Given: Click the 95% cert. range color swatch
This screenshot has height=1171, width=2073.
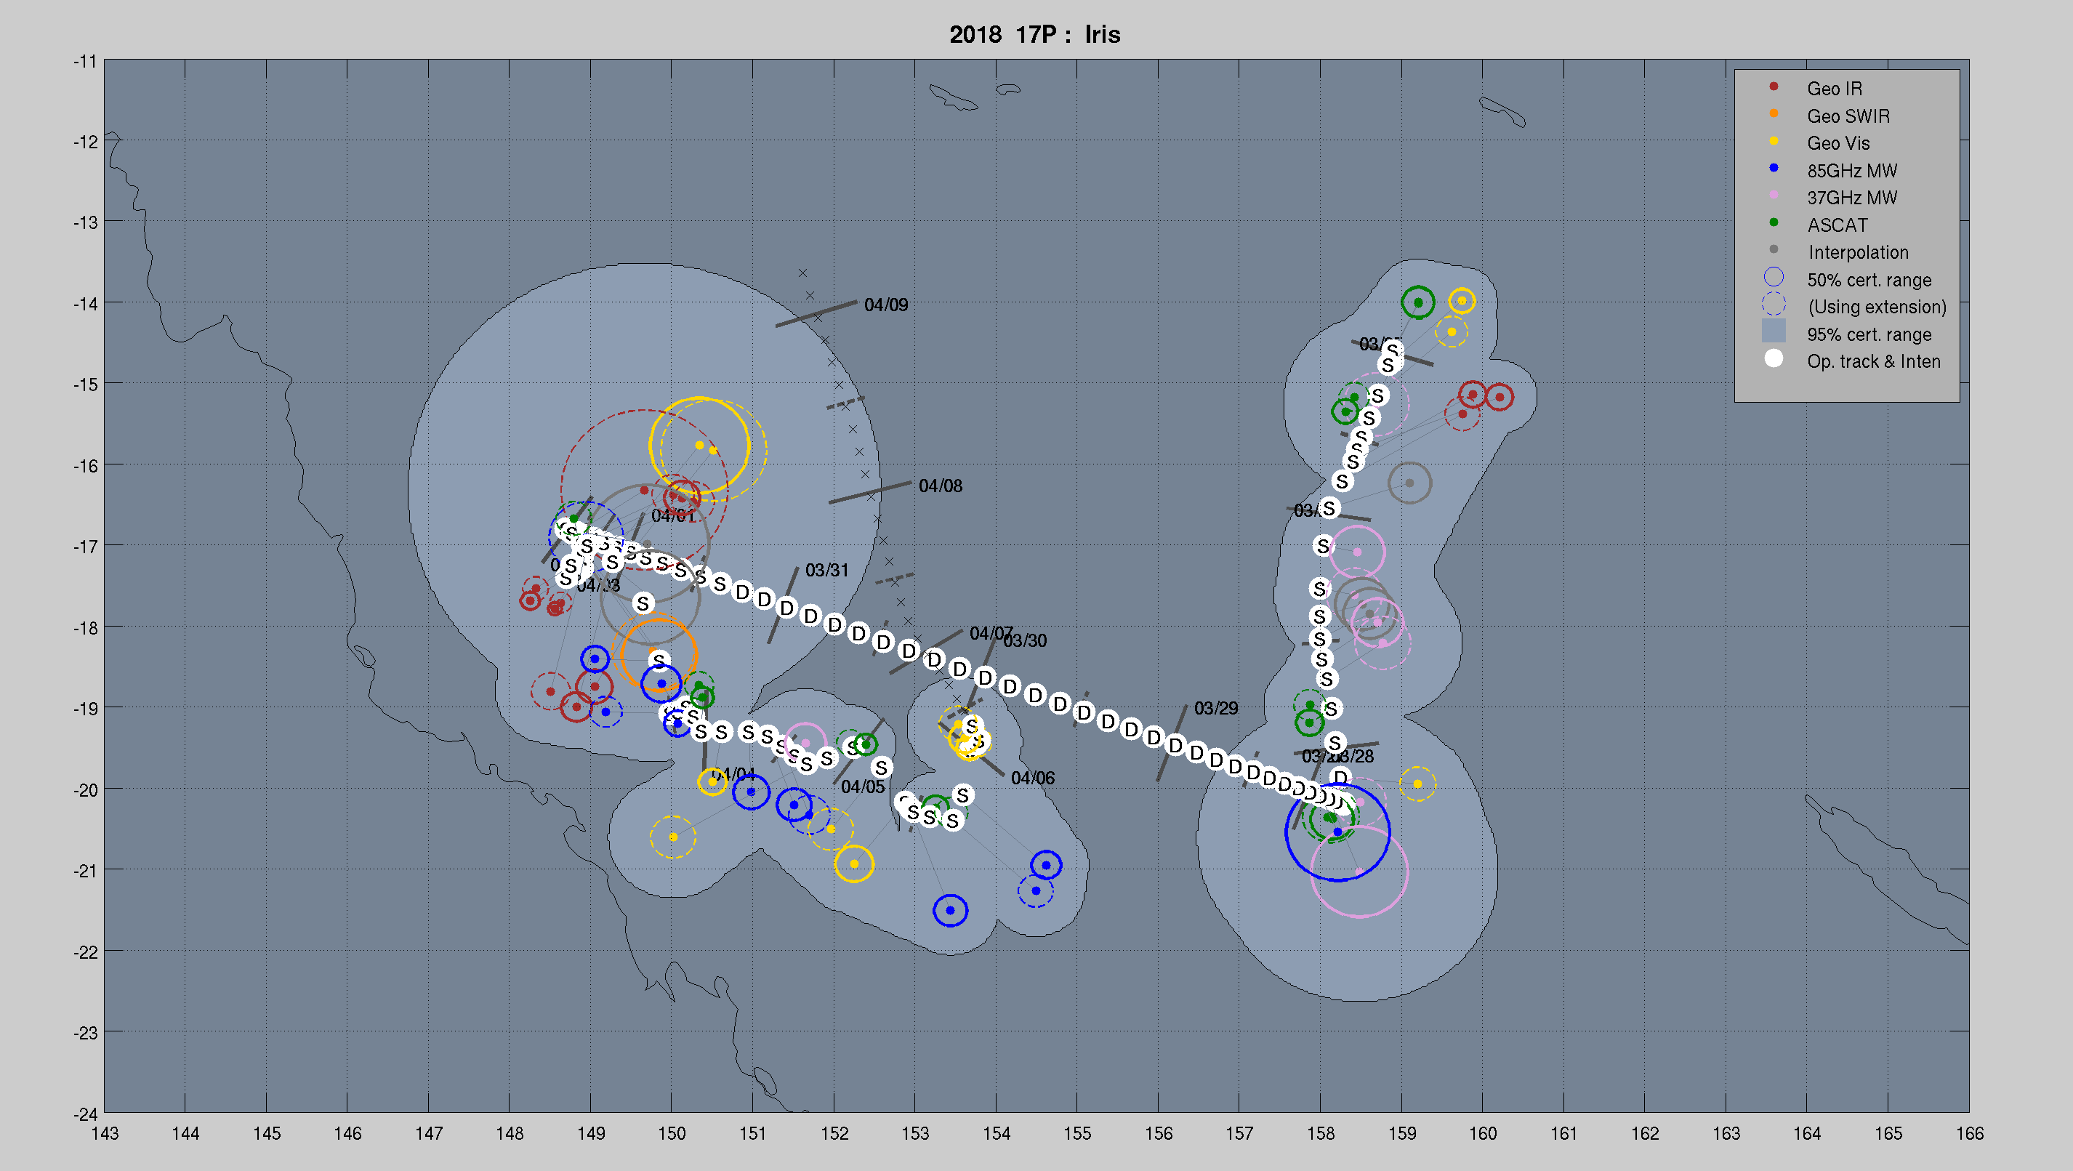Looking at the screenshot, I should (1774, 331).
